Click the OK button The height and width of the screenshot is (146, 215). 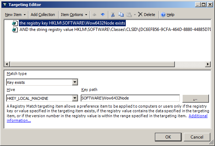click(x=168, y=137)
